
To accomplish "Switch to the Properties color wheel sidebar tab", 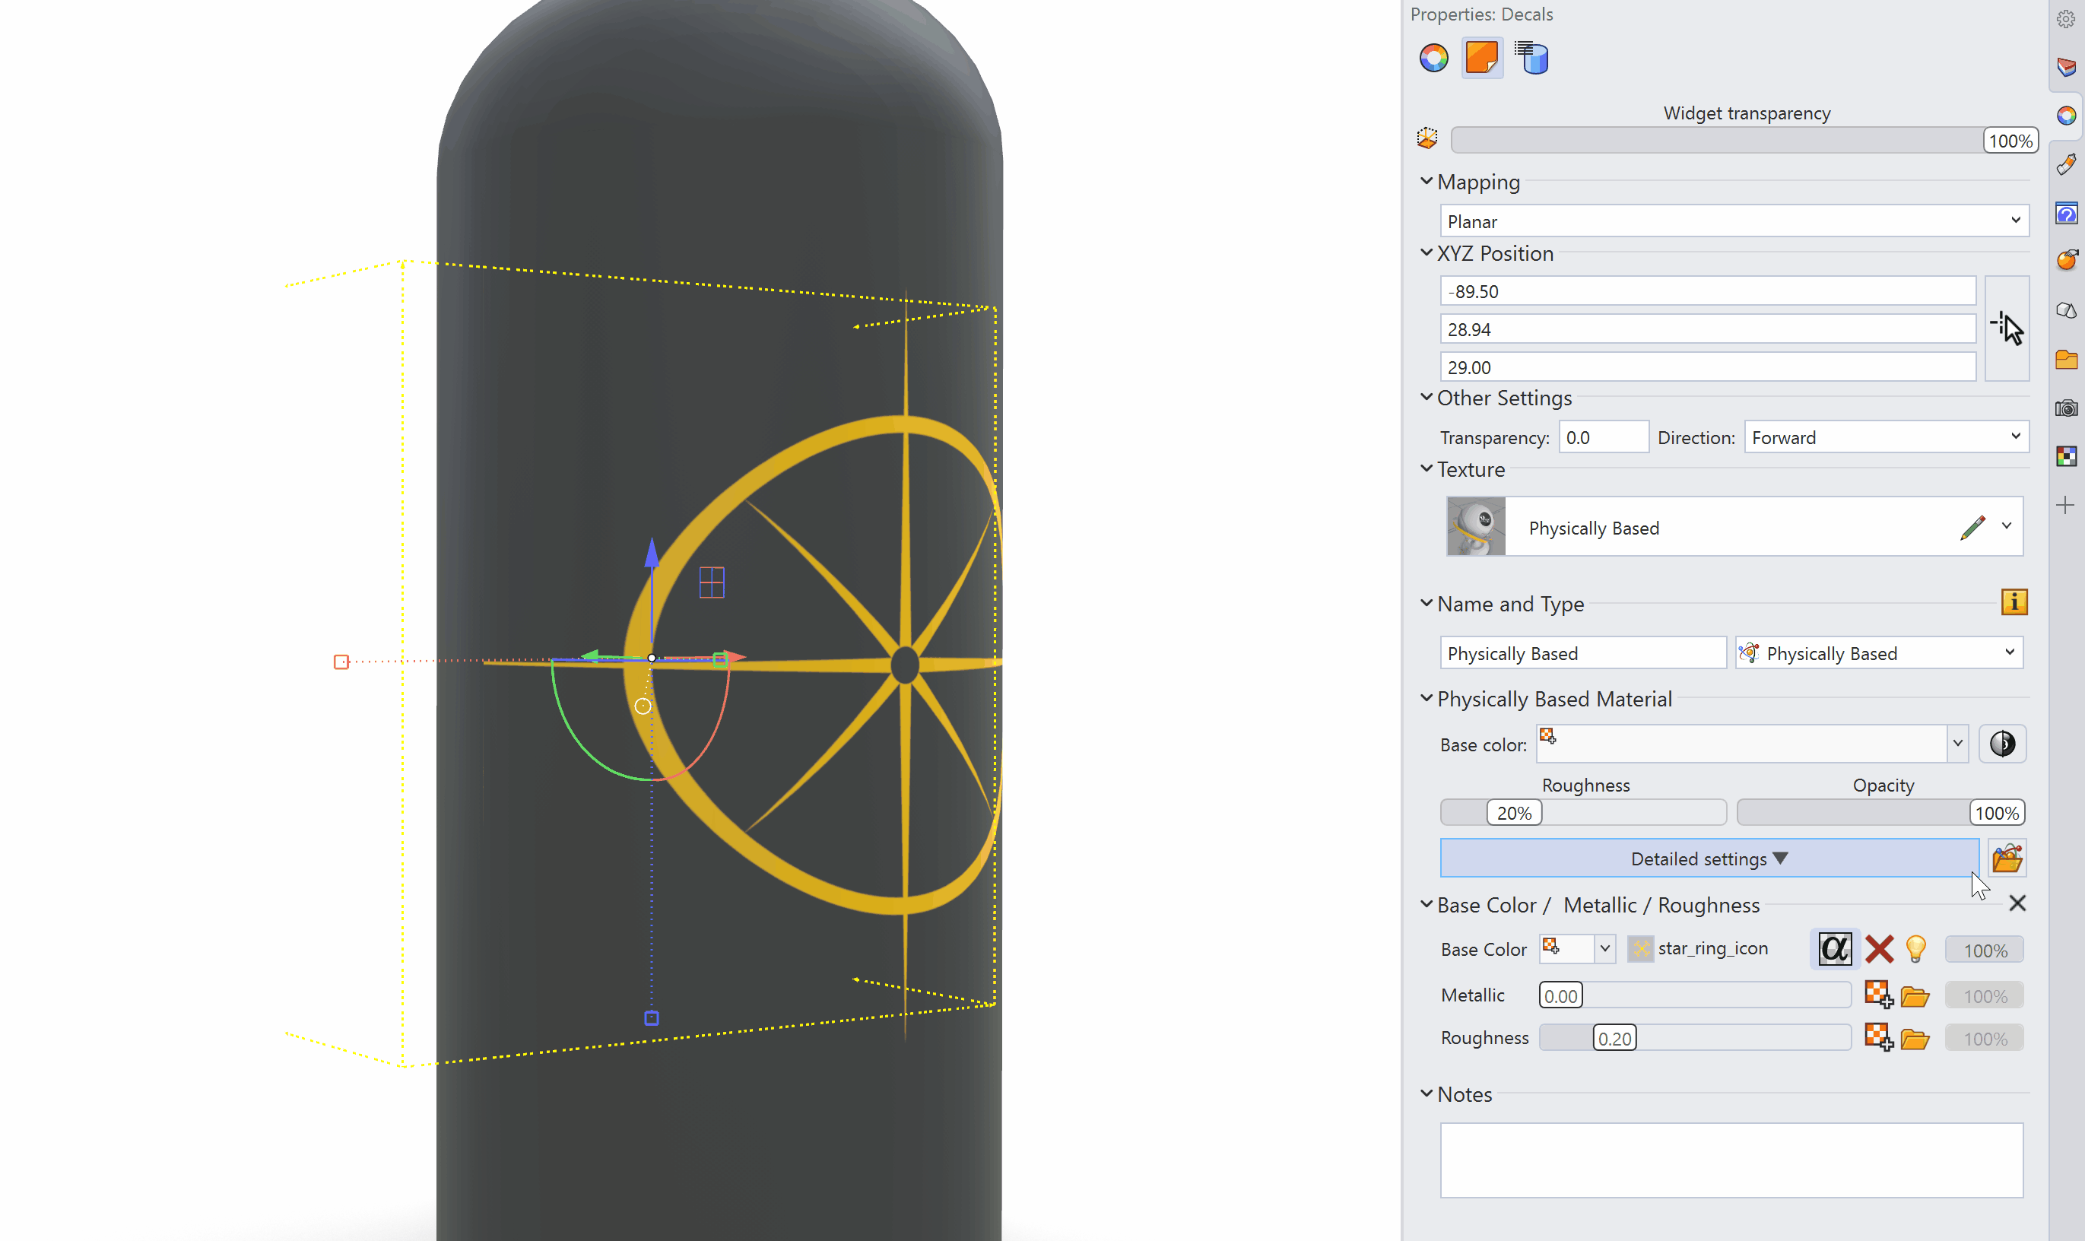I will pyautogui.click(x=2067, y=116).
